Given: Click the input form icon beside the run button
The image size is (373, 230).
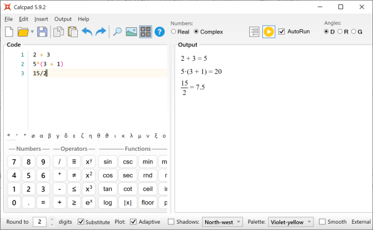Looking at the screenshot, I should (254, 32).
